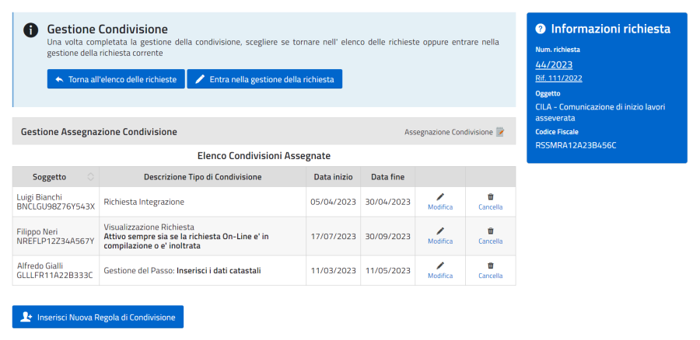Click trash icon in Alfredo Gialli row
This screenshot has width=700, height=340.
click(490, 265)
